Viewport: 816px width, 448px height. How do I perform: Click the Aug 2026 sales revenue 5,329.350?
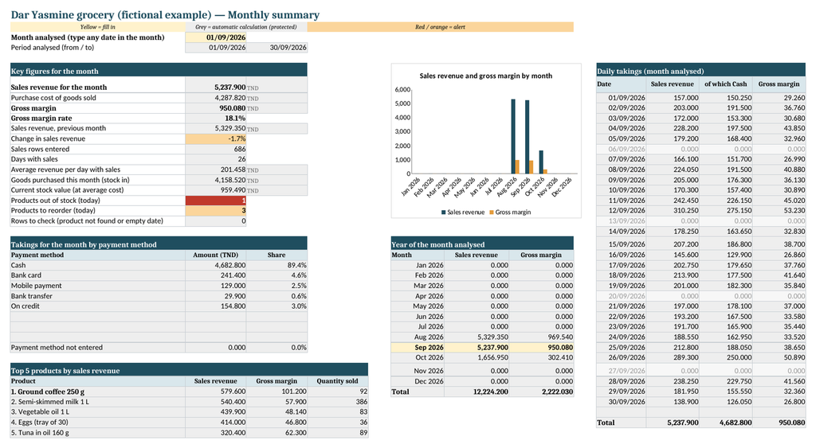coord(477,337)
